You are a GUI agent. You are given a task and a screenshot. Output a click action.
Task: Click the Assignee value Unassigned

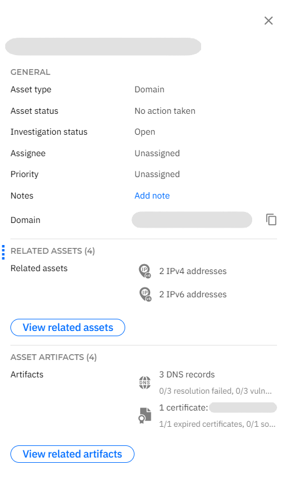click(157, 153)
